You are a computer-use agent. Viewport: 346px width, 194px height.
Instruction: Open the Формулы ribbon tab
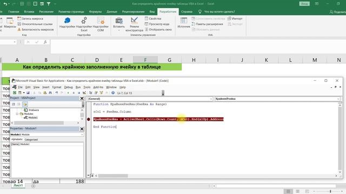click(x=95, y=12)
